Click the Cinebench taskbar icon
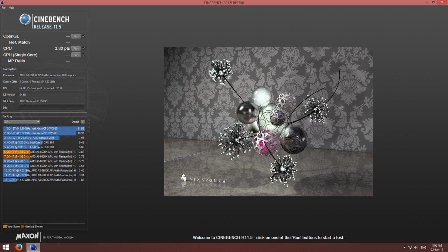Screen dimensions: 448x252 click(33, 247)
